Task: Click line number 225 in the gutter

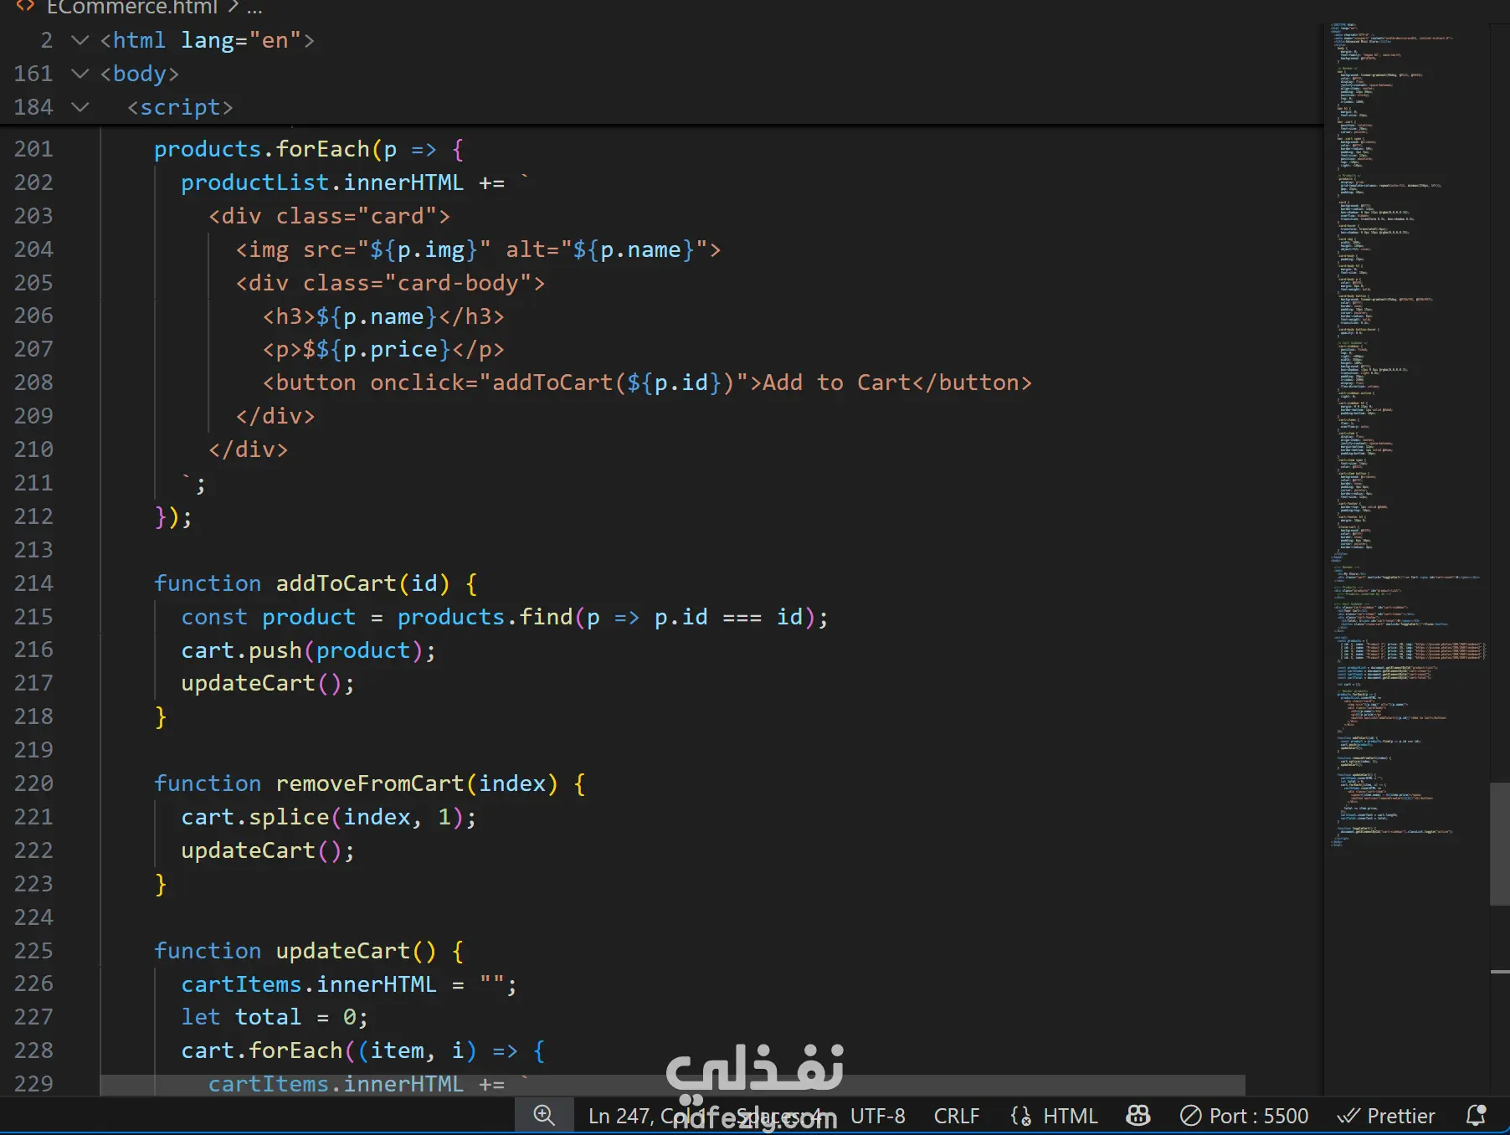Action: [x=33, y=951]
